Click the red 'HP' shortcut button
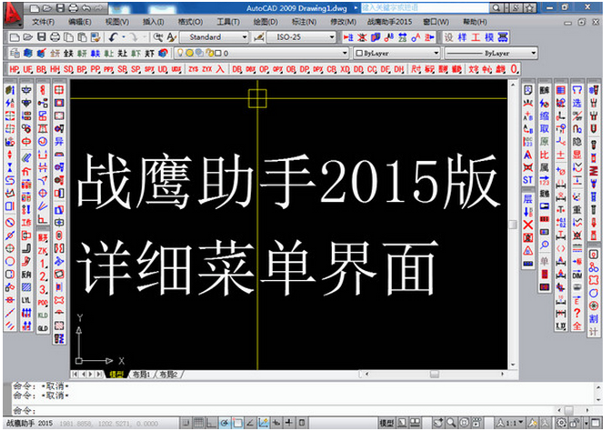610x431 pixels. point(14,69)
